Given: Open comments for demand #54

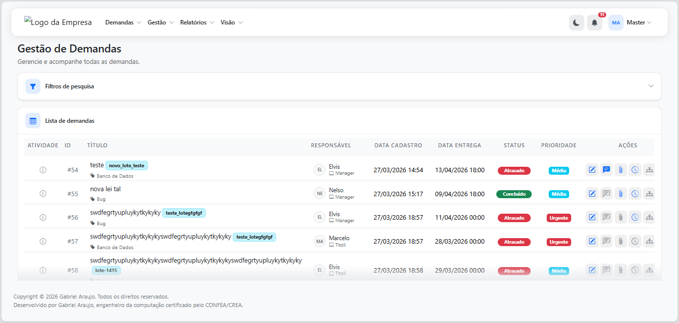Looking at the screenshot, I should point(606,170).
